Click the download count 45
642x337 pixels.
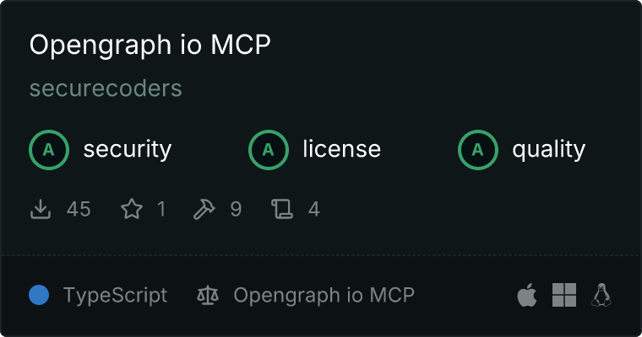click(x=79, y=209)
